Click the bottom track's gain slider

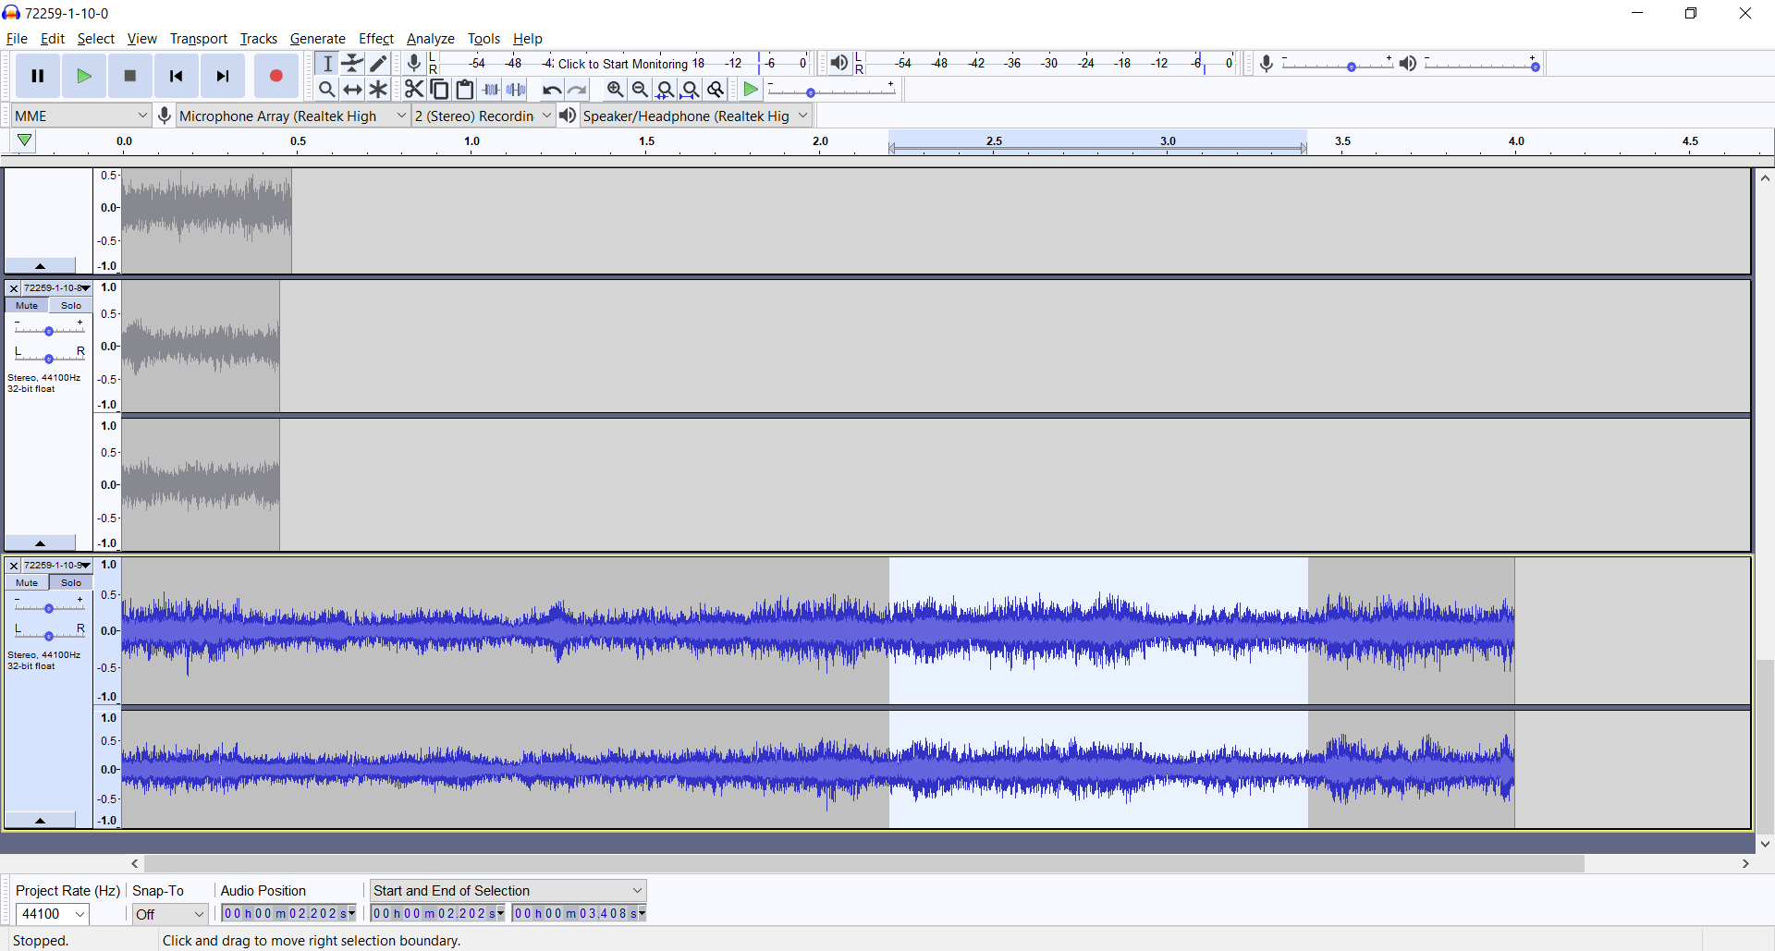coord(49,606)
